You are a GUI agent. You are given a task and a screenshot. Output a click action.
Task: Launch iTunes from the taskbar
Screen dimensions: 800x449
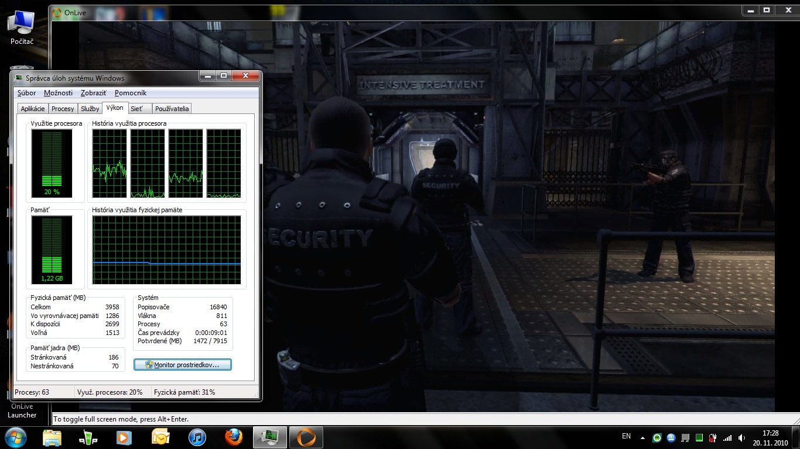[197, 437]
